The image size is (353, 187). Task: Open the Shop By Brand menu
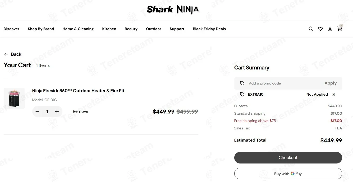(x=41, y=29)
